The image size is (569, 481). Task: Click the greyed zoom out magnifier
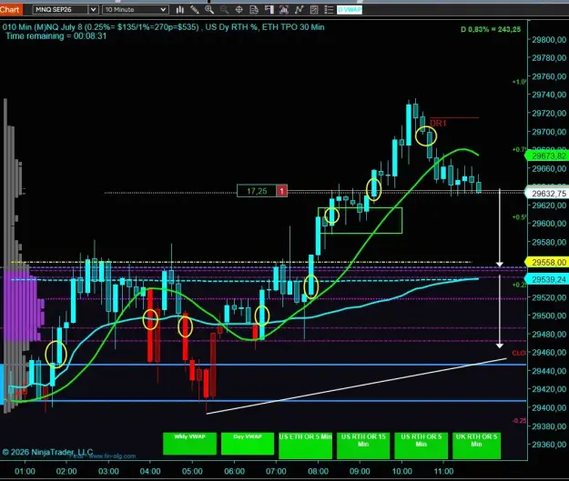[x=224, y=10]
